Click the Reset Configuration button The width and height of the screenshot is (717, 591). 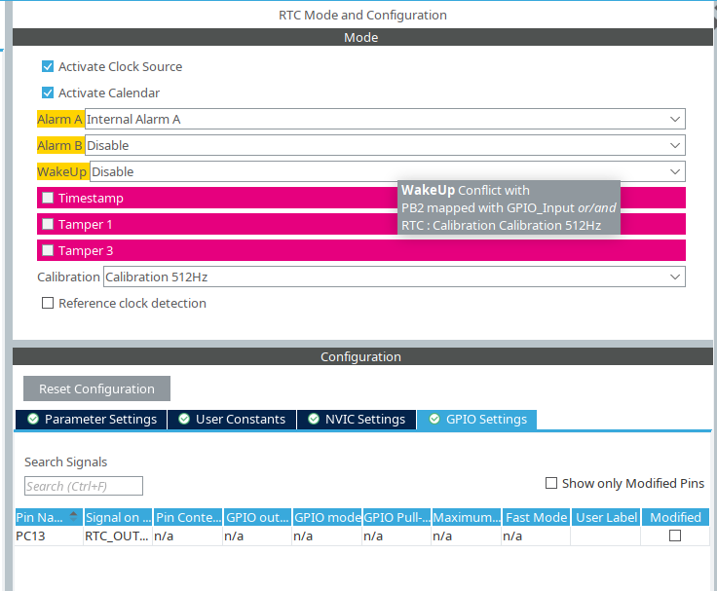[97, 388]
